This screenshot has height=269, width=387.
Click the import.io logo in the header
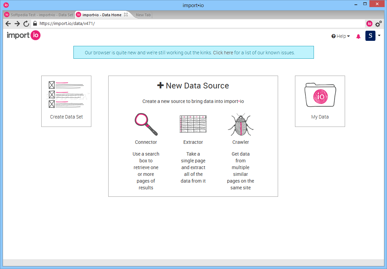(x=23, y=35)
